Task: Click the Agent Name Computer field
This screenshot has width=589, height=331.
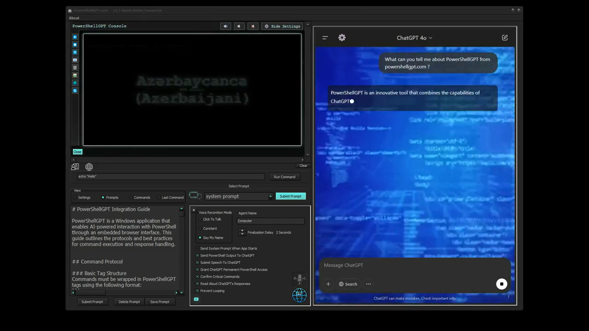Action: pos(270,221)
